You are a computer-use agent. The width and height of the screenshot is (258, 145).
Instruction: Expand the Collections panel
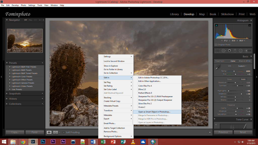pyautogui.click(x=7, y=104)
